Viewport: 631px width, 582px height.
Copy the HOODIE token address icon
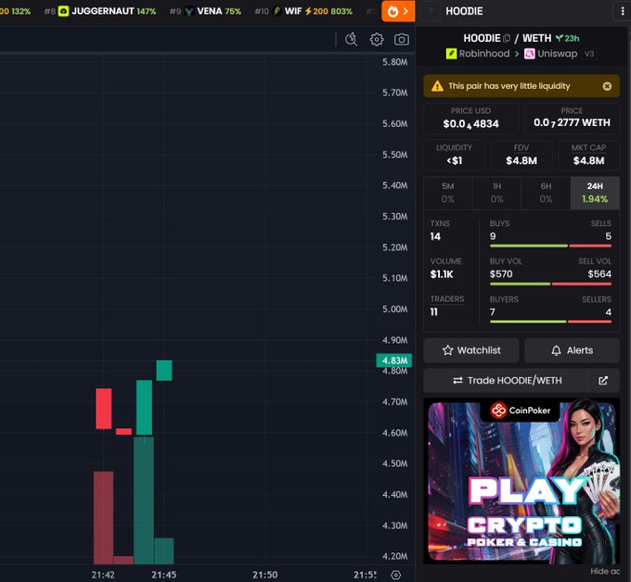pos(507,38)
